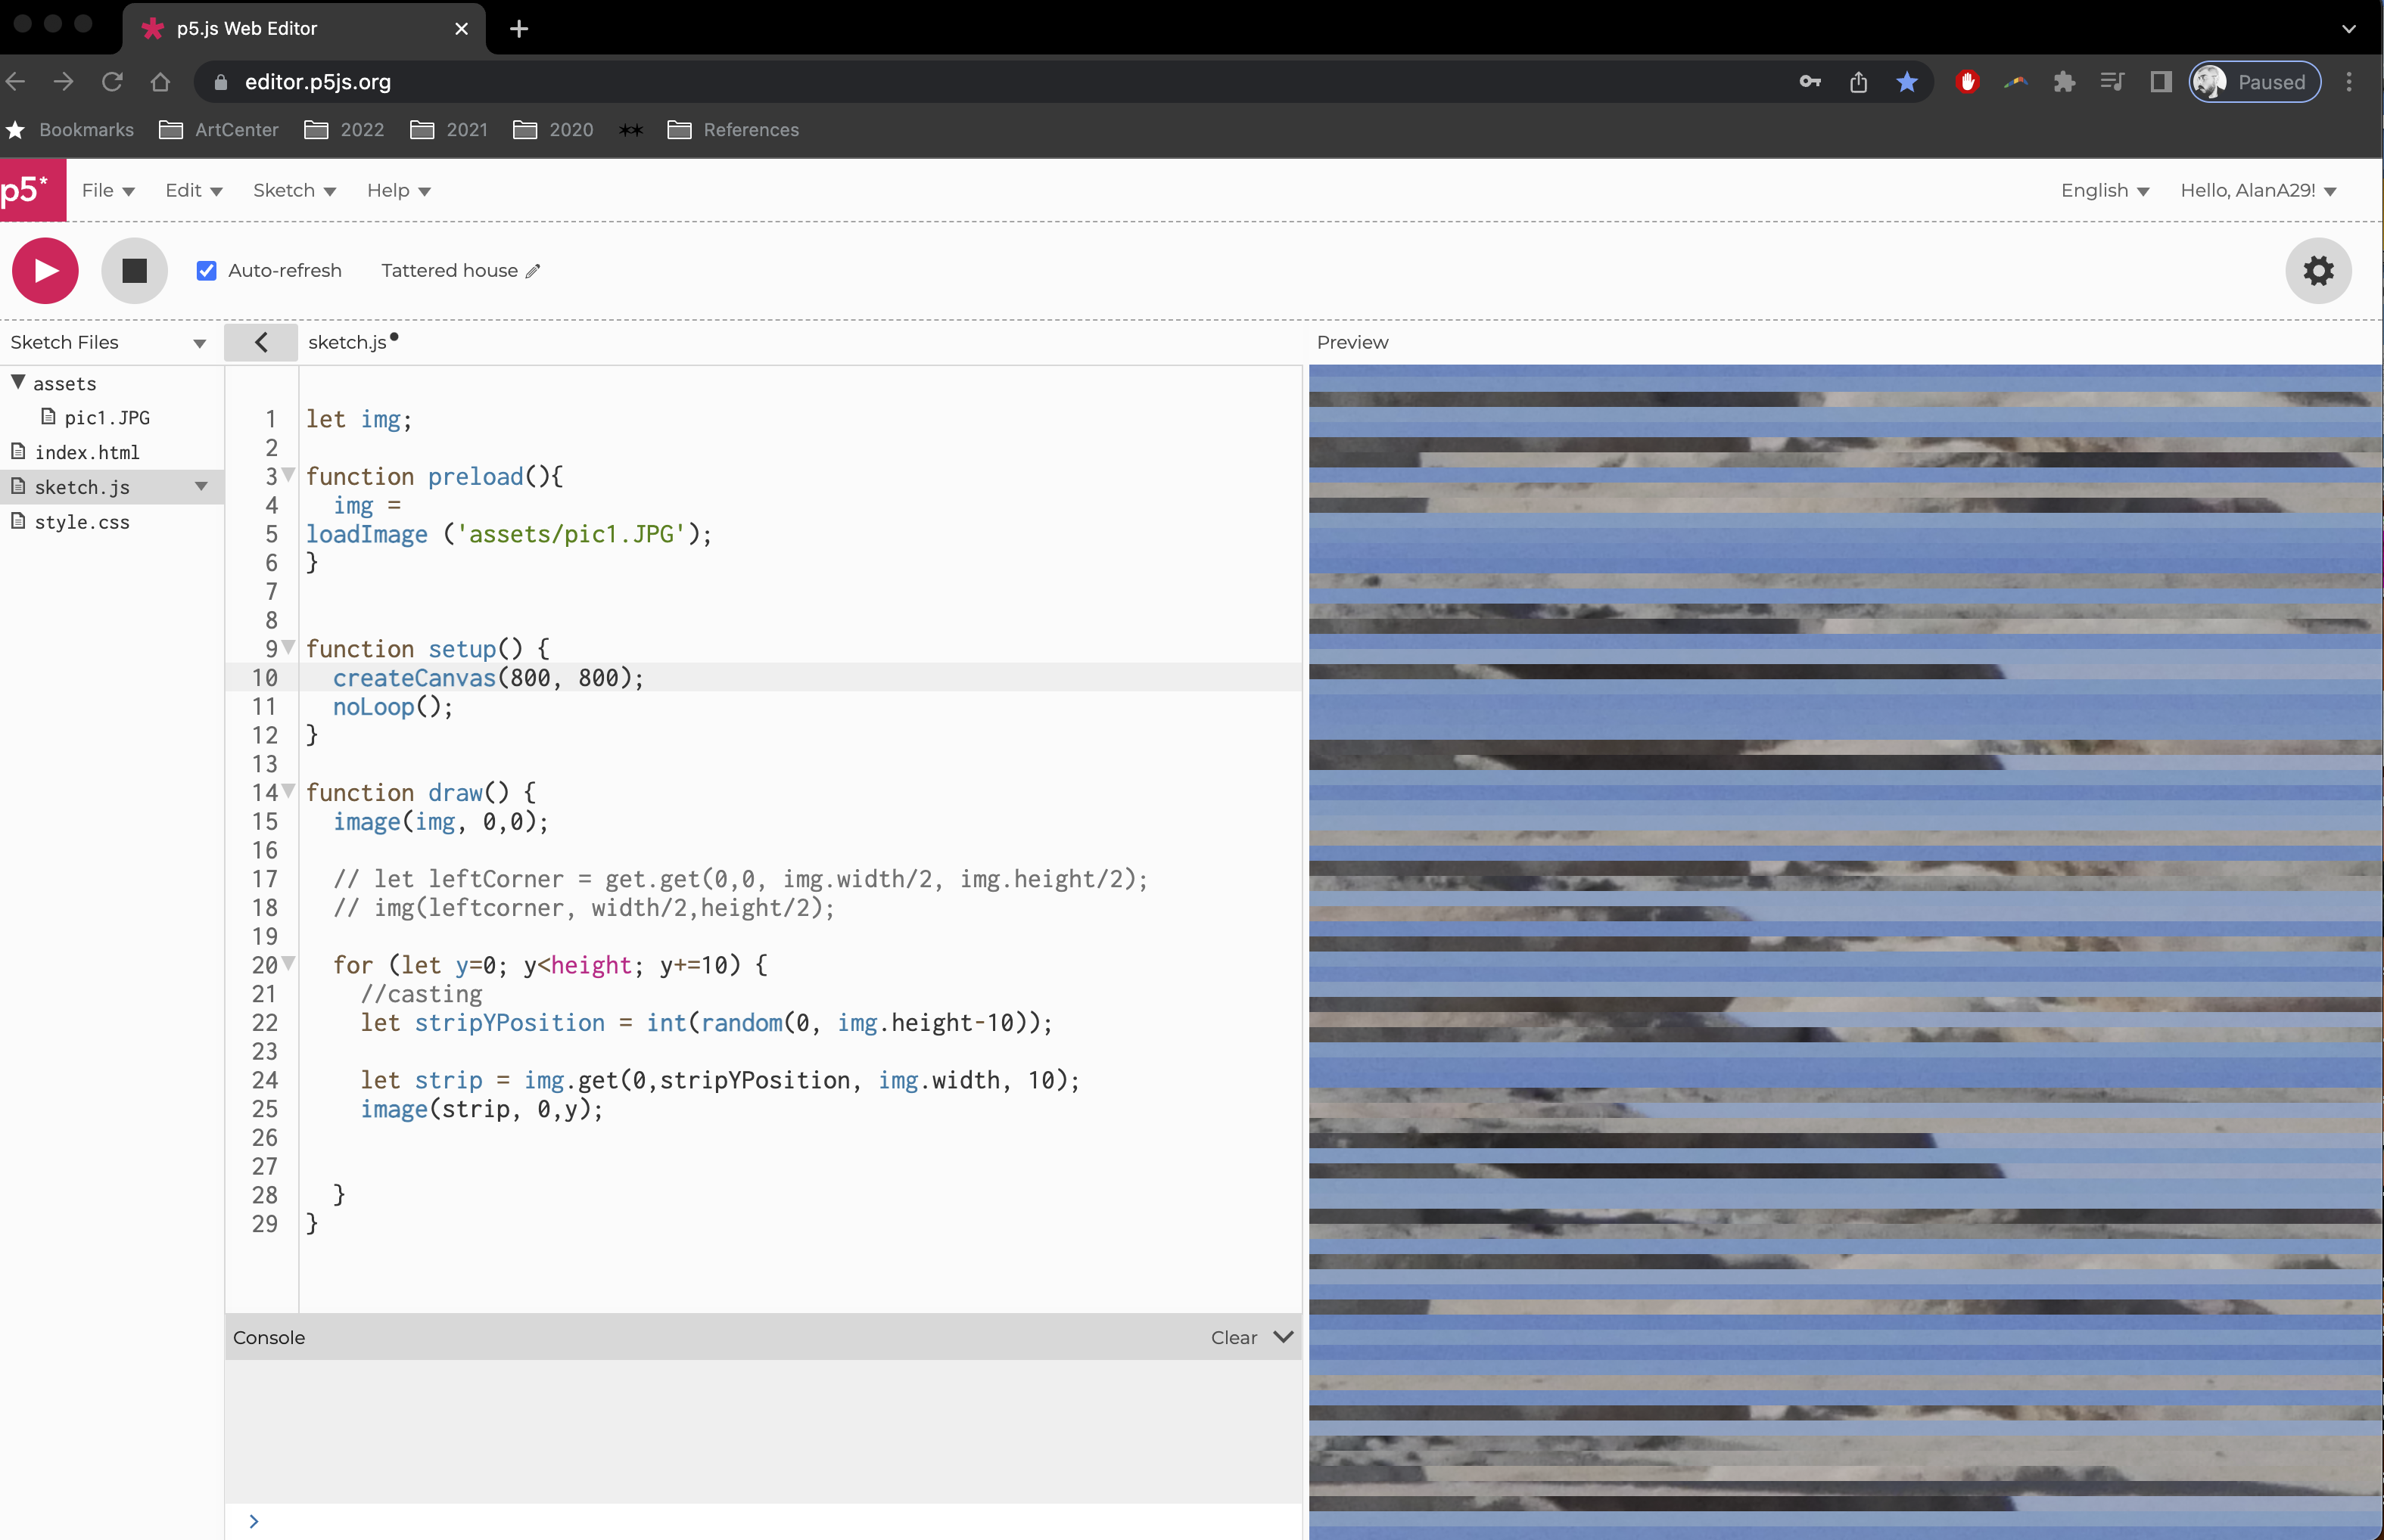Open browser extensions puzzle icon
The image size is (2384, 1540).
[2064, 82]
